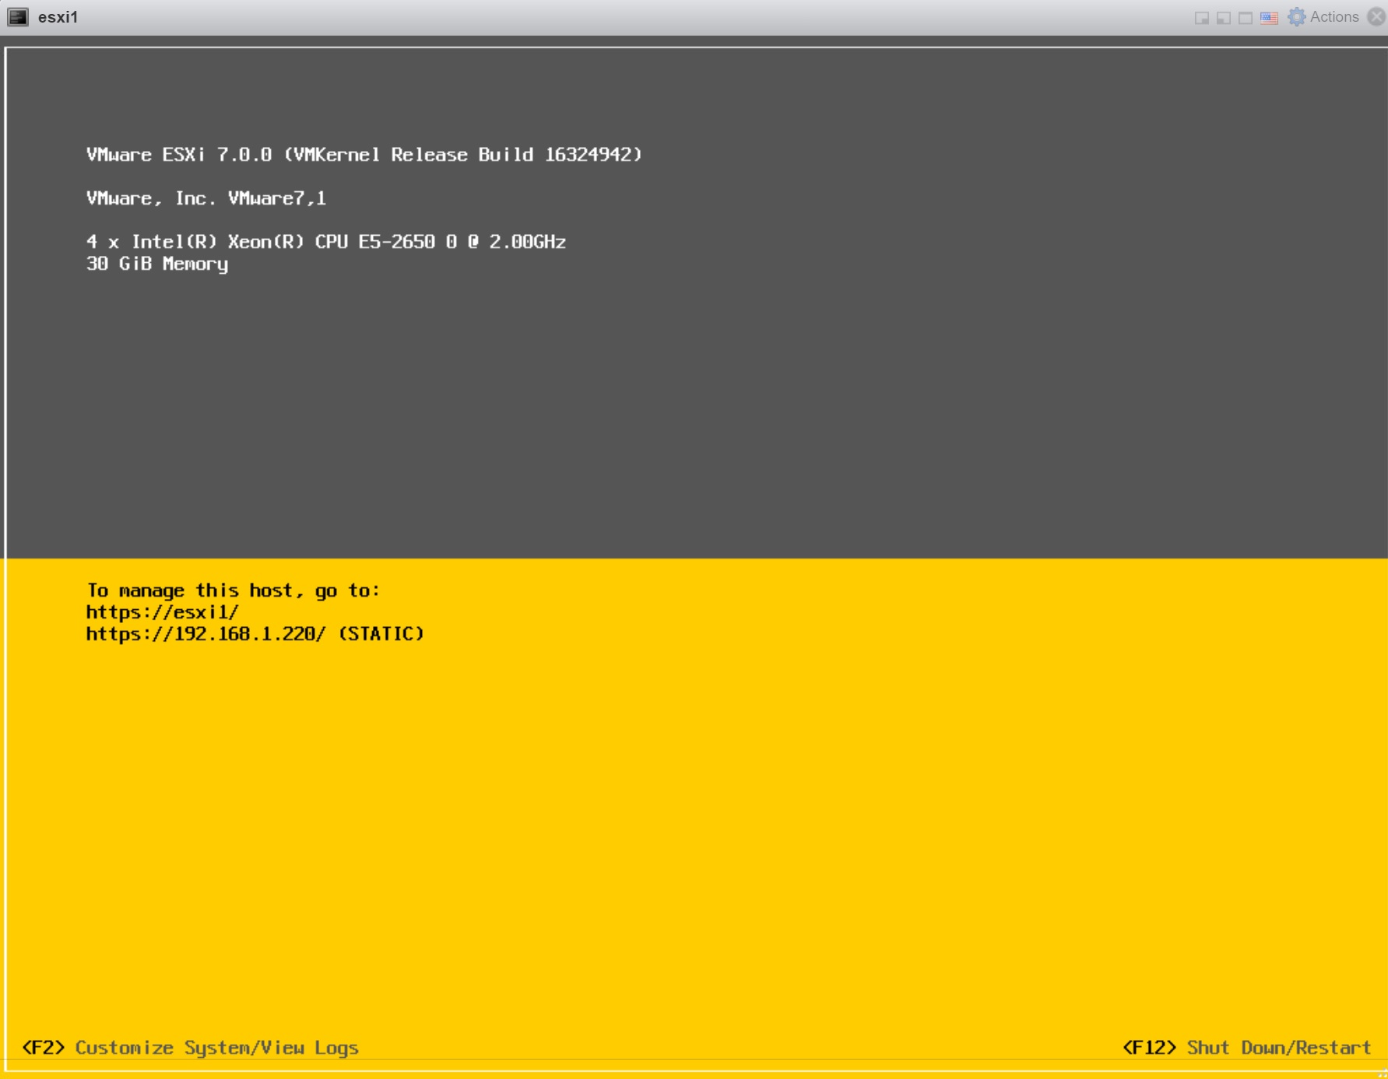
Task: Click the (STATIC) label after IP address
Action: click(x=381, y=634)
